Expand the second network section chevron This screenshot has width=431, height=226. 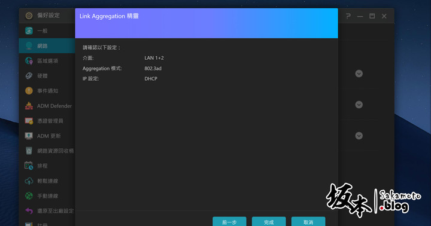click(359, 105)
